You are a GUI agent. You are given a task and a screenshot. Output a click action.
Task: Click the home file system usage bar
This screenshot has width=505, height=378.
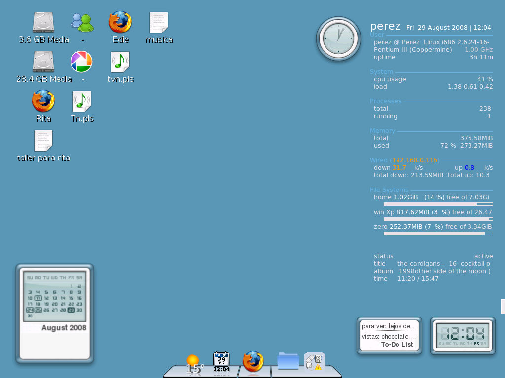click(438, 204)
